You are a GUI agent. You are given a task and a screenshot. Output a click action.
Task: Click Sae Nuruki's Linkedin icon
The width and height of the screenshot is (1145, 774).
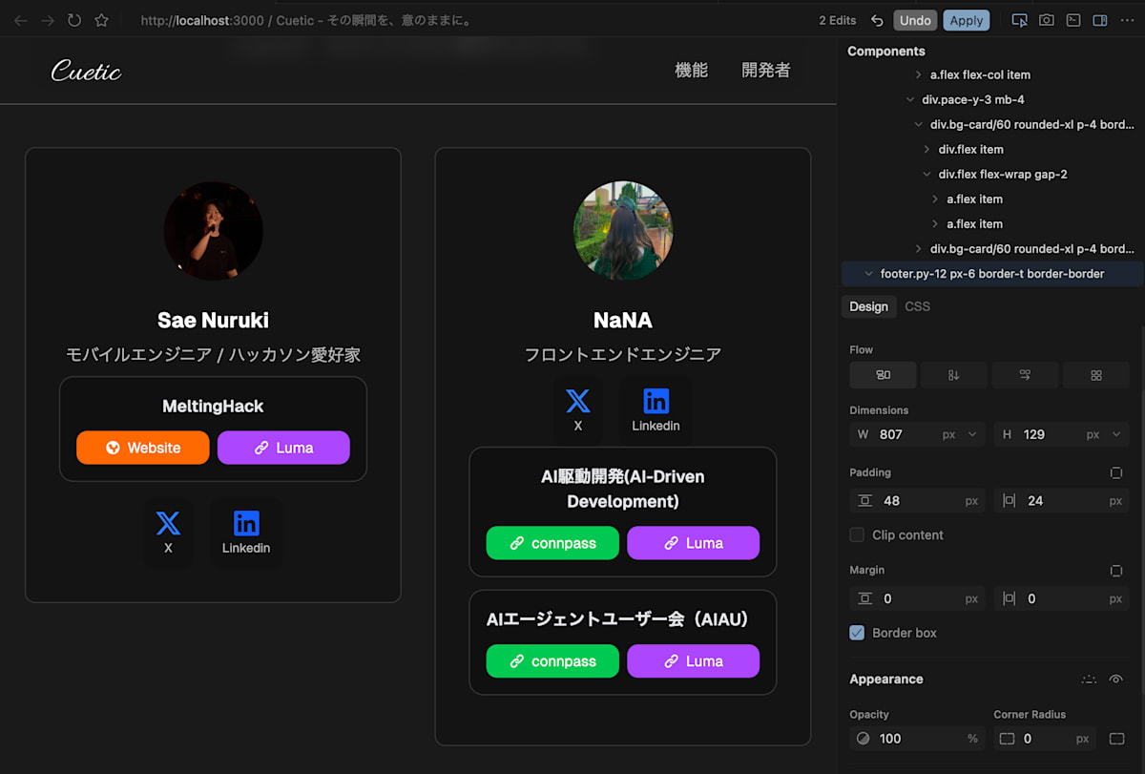246,533
